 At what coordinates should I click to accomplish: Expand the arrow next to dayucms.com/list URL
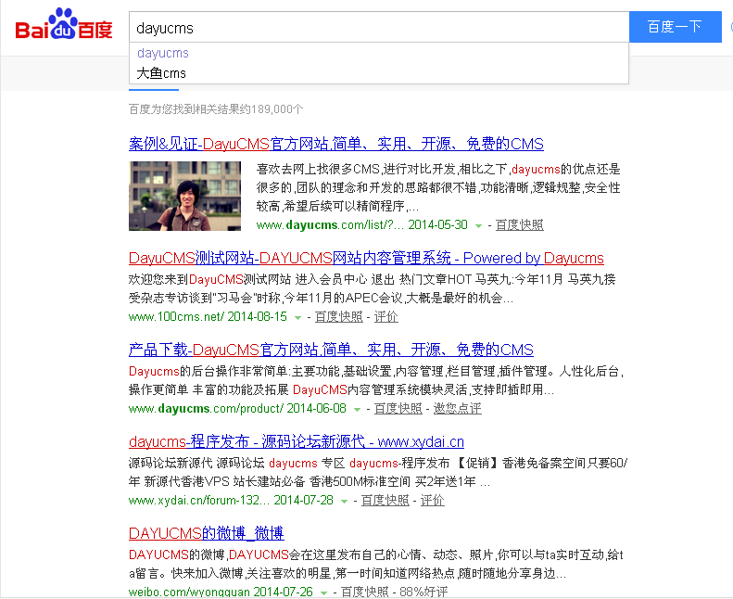tap(478, 226)
